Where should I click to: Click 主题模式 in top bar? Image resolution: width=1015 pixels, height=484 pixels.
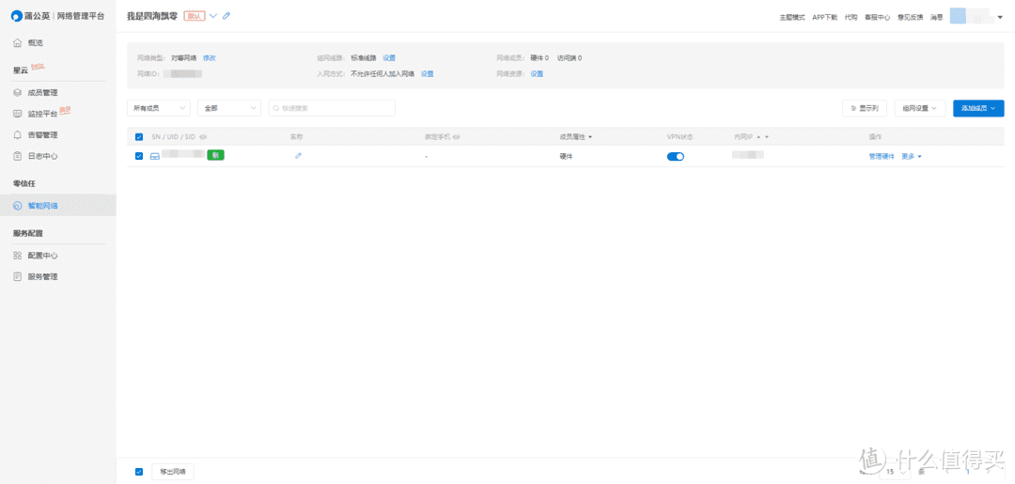click(791, 18)
